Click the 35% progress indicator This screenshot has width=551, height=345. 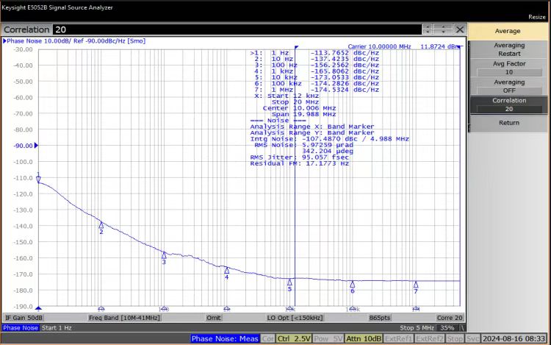pyautogui.click(x=447, y=328)
